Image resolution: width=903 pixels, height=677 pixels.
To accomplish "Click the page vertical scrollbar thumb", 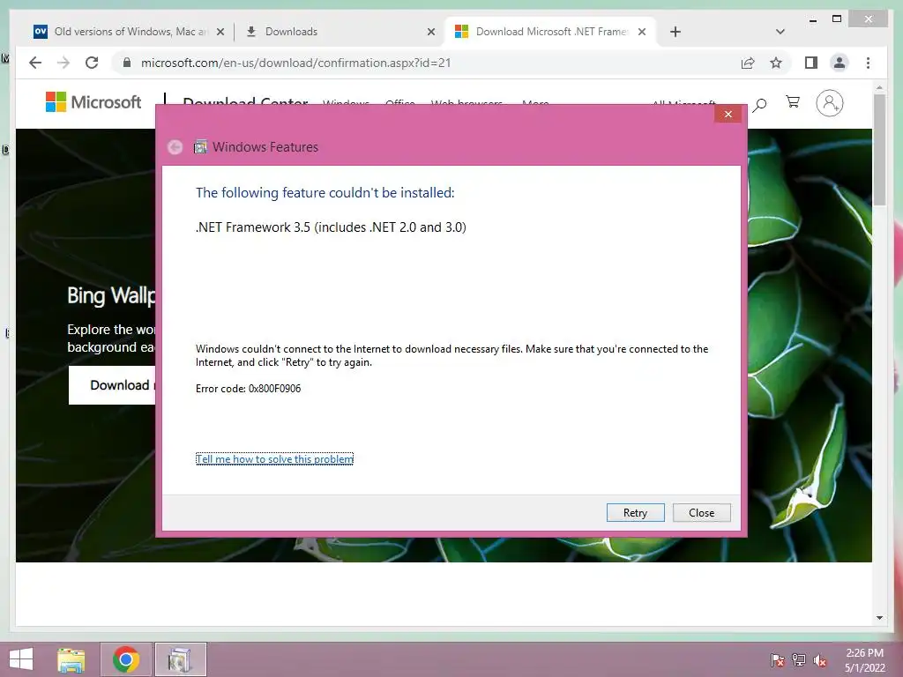I will (x=879, y=150).
